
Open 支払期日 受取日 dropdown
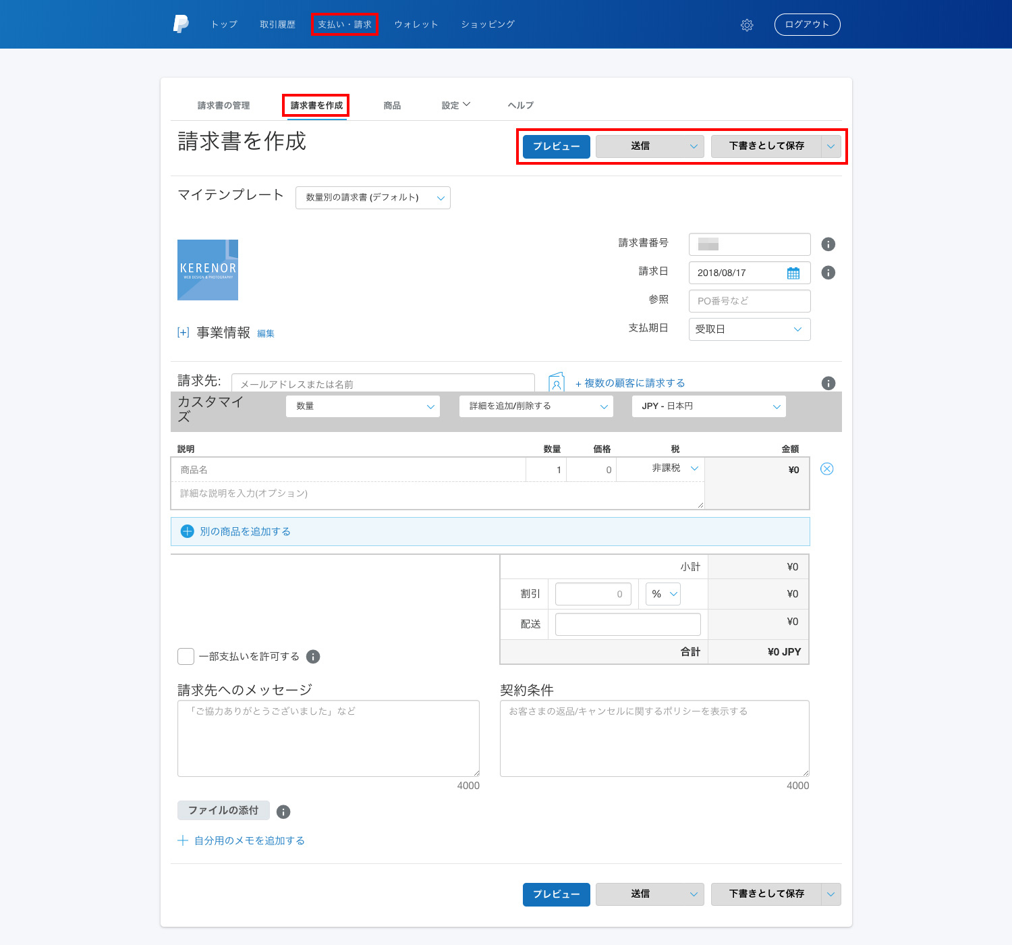pyautogui.click(x=750, y=329)
